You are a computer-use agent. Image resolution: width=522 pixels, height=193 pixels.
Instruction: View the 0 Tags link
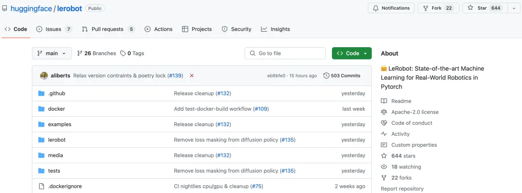(x=132, y=53)
